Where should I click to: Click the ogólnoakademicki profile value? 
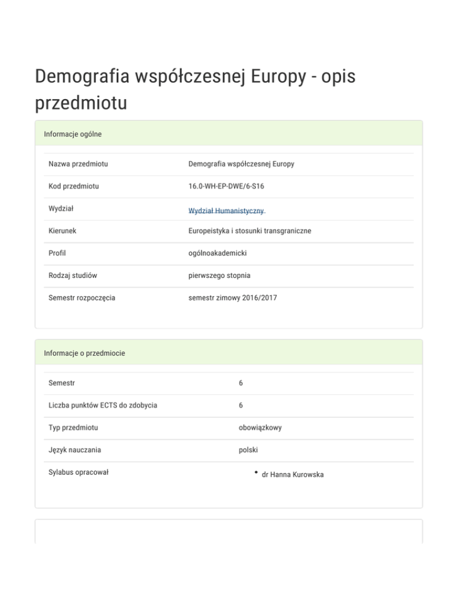[217, 254]
